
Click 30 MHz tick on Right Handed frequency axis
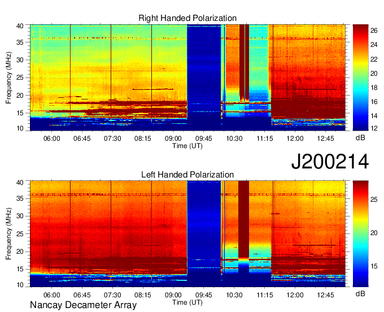[20, 60]
